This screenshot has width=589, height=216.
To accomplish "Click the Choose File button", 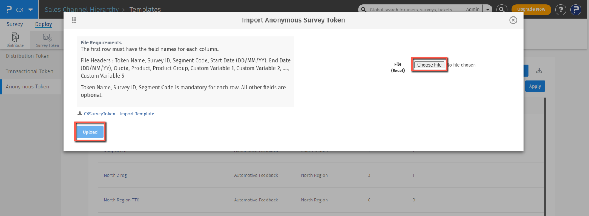I will click(x=429, y=65).
